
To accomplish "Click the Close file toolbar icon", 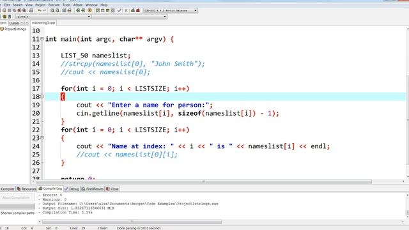I will pyautogui.click(x=19, y=10).
